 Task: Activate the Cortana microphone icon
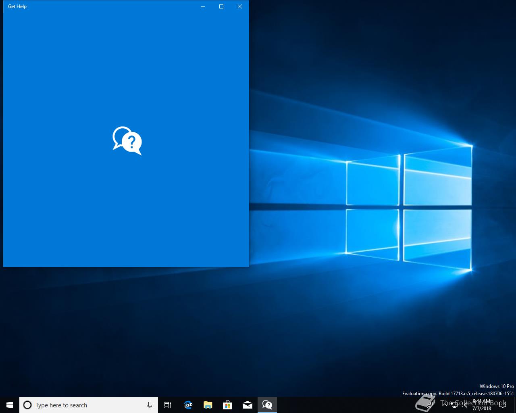point(150,405)
